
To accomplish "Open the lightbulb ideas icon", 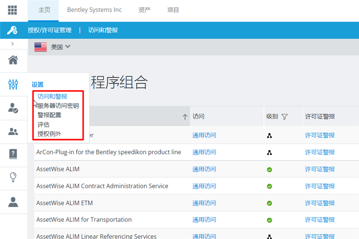I will pyautogui.click(x=13, y=177).
